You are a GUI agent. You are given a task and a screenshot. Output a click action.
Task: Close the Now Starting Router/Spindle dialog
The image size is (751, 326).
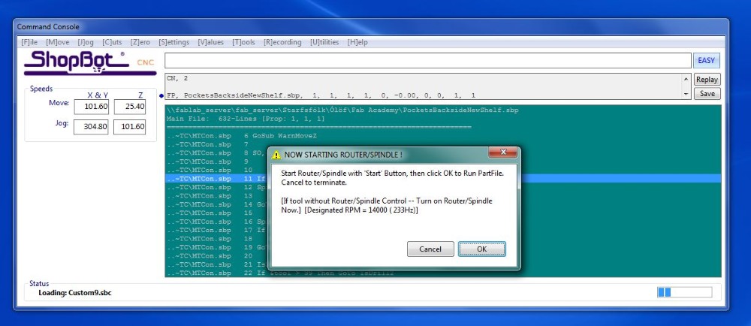pyautogui.click(x=502, y=153)
